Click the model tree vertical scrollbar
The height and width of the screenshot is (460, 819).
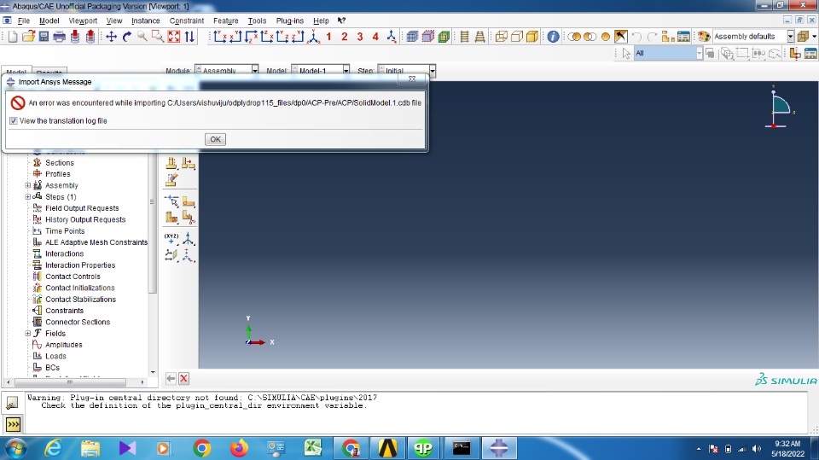(x=152, y=222)
